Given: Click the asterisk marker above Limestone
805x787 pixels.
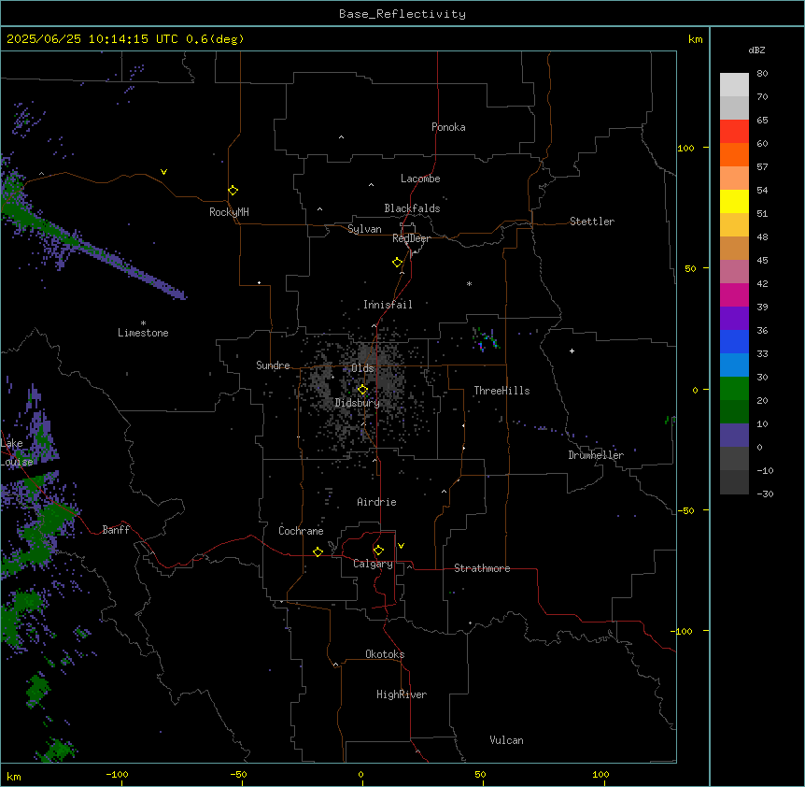Looking at the screenshot, I should pos(143,322).
